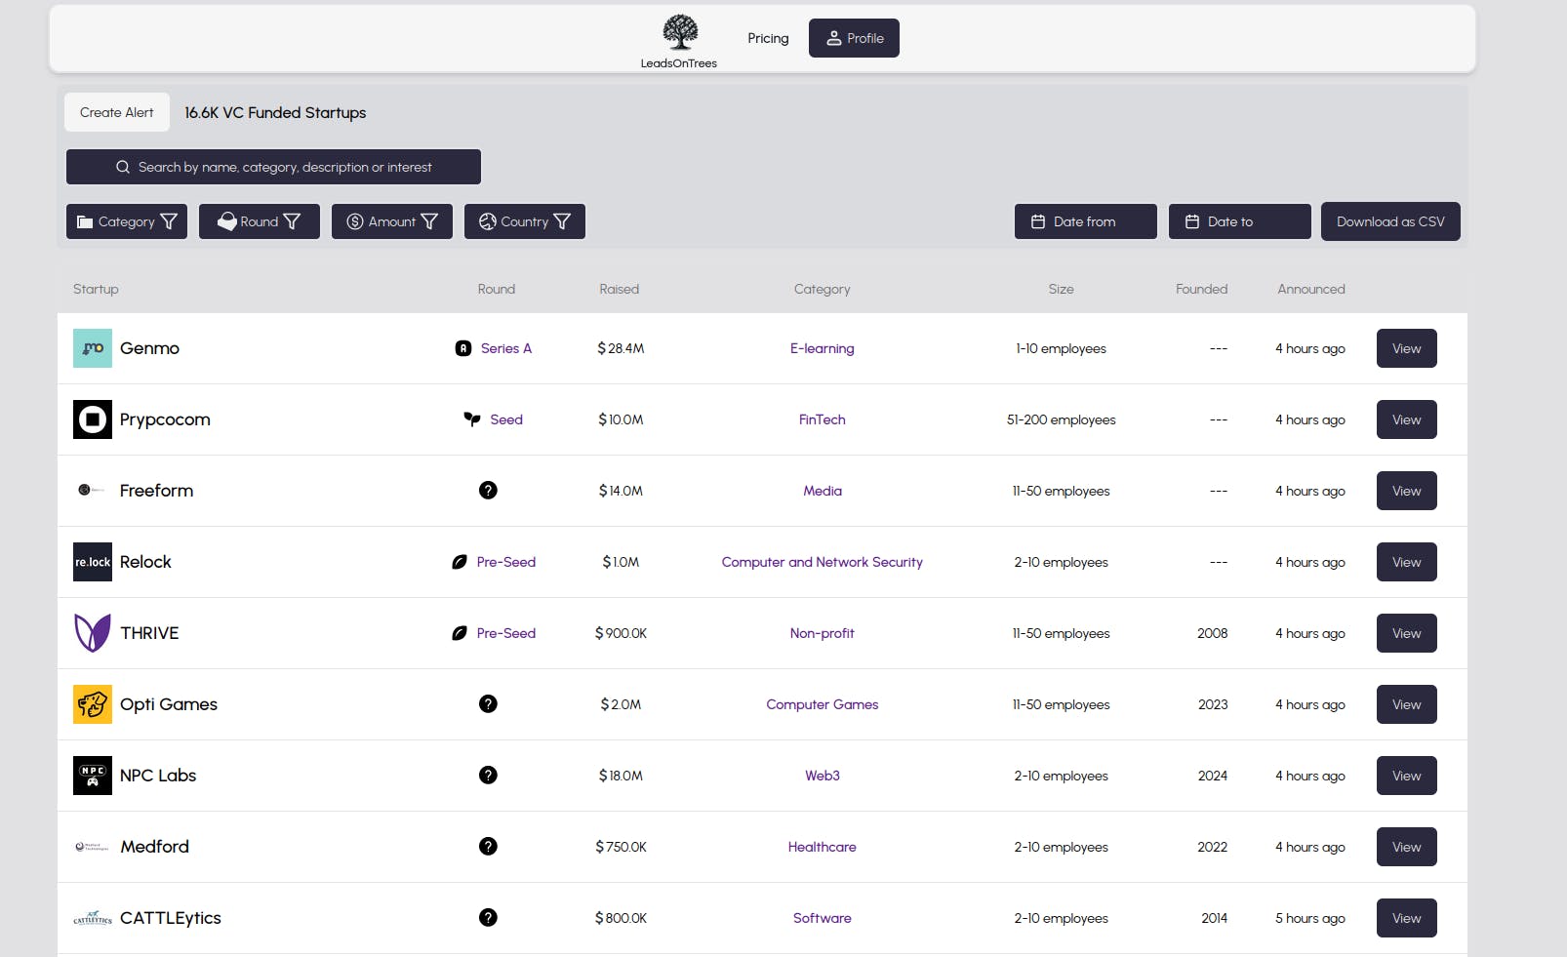The width and height of the screenshot is (1567, 957).
Task: Go to the Profile page
Action: coord(854,38)
